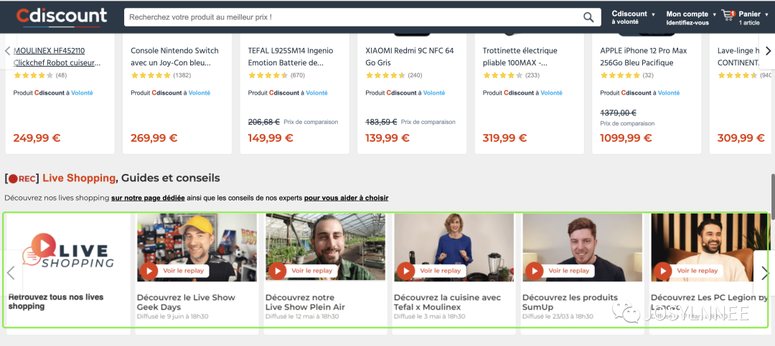
Task: Open the shopping cart Panier icon
Action: click(x=728, y=15)
